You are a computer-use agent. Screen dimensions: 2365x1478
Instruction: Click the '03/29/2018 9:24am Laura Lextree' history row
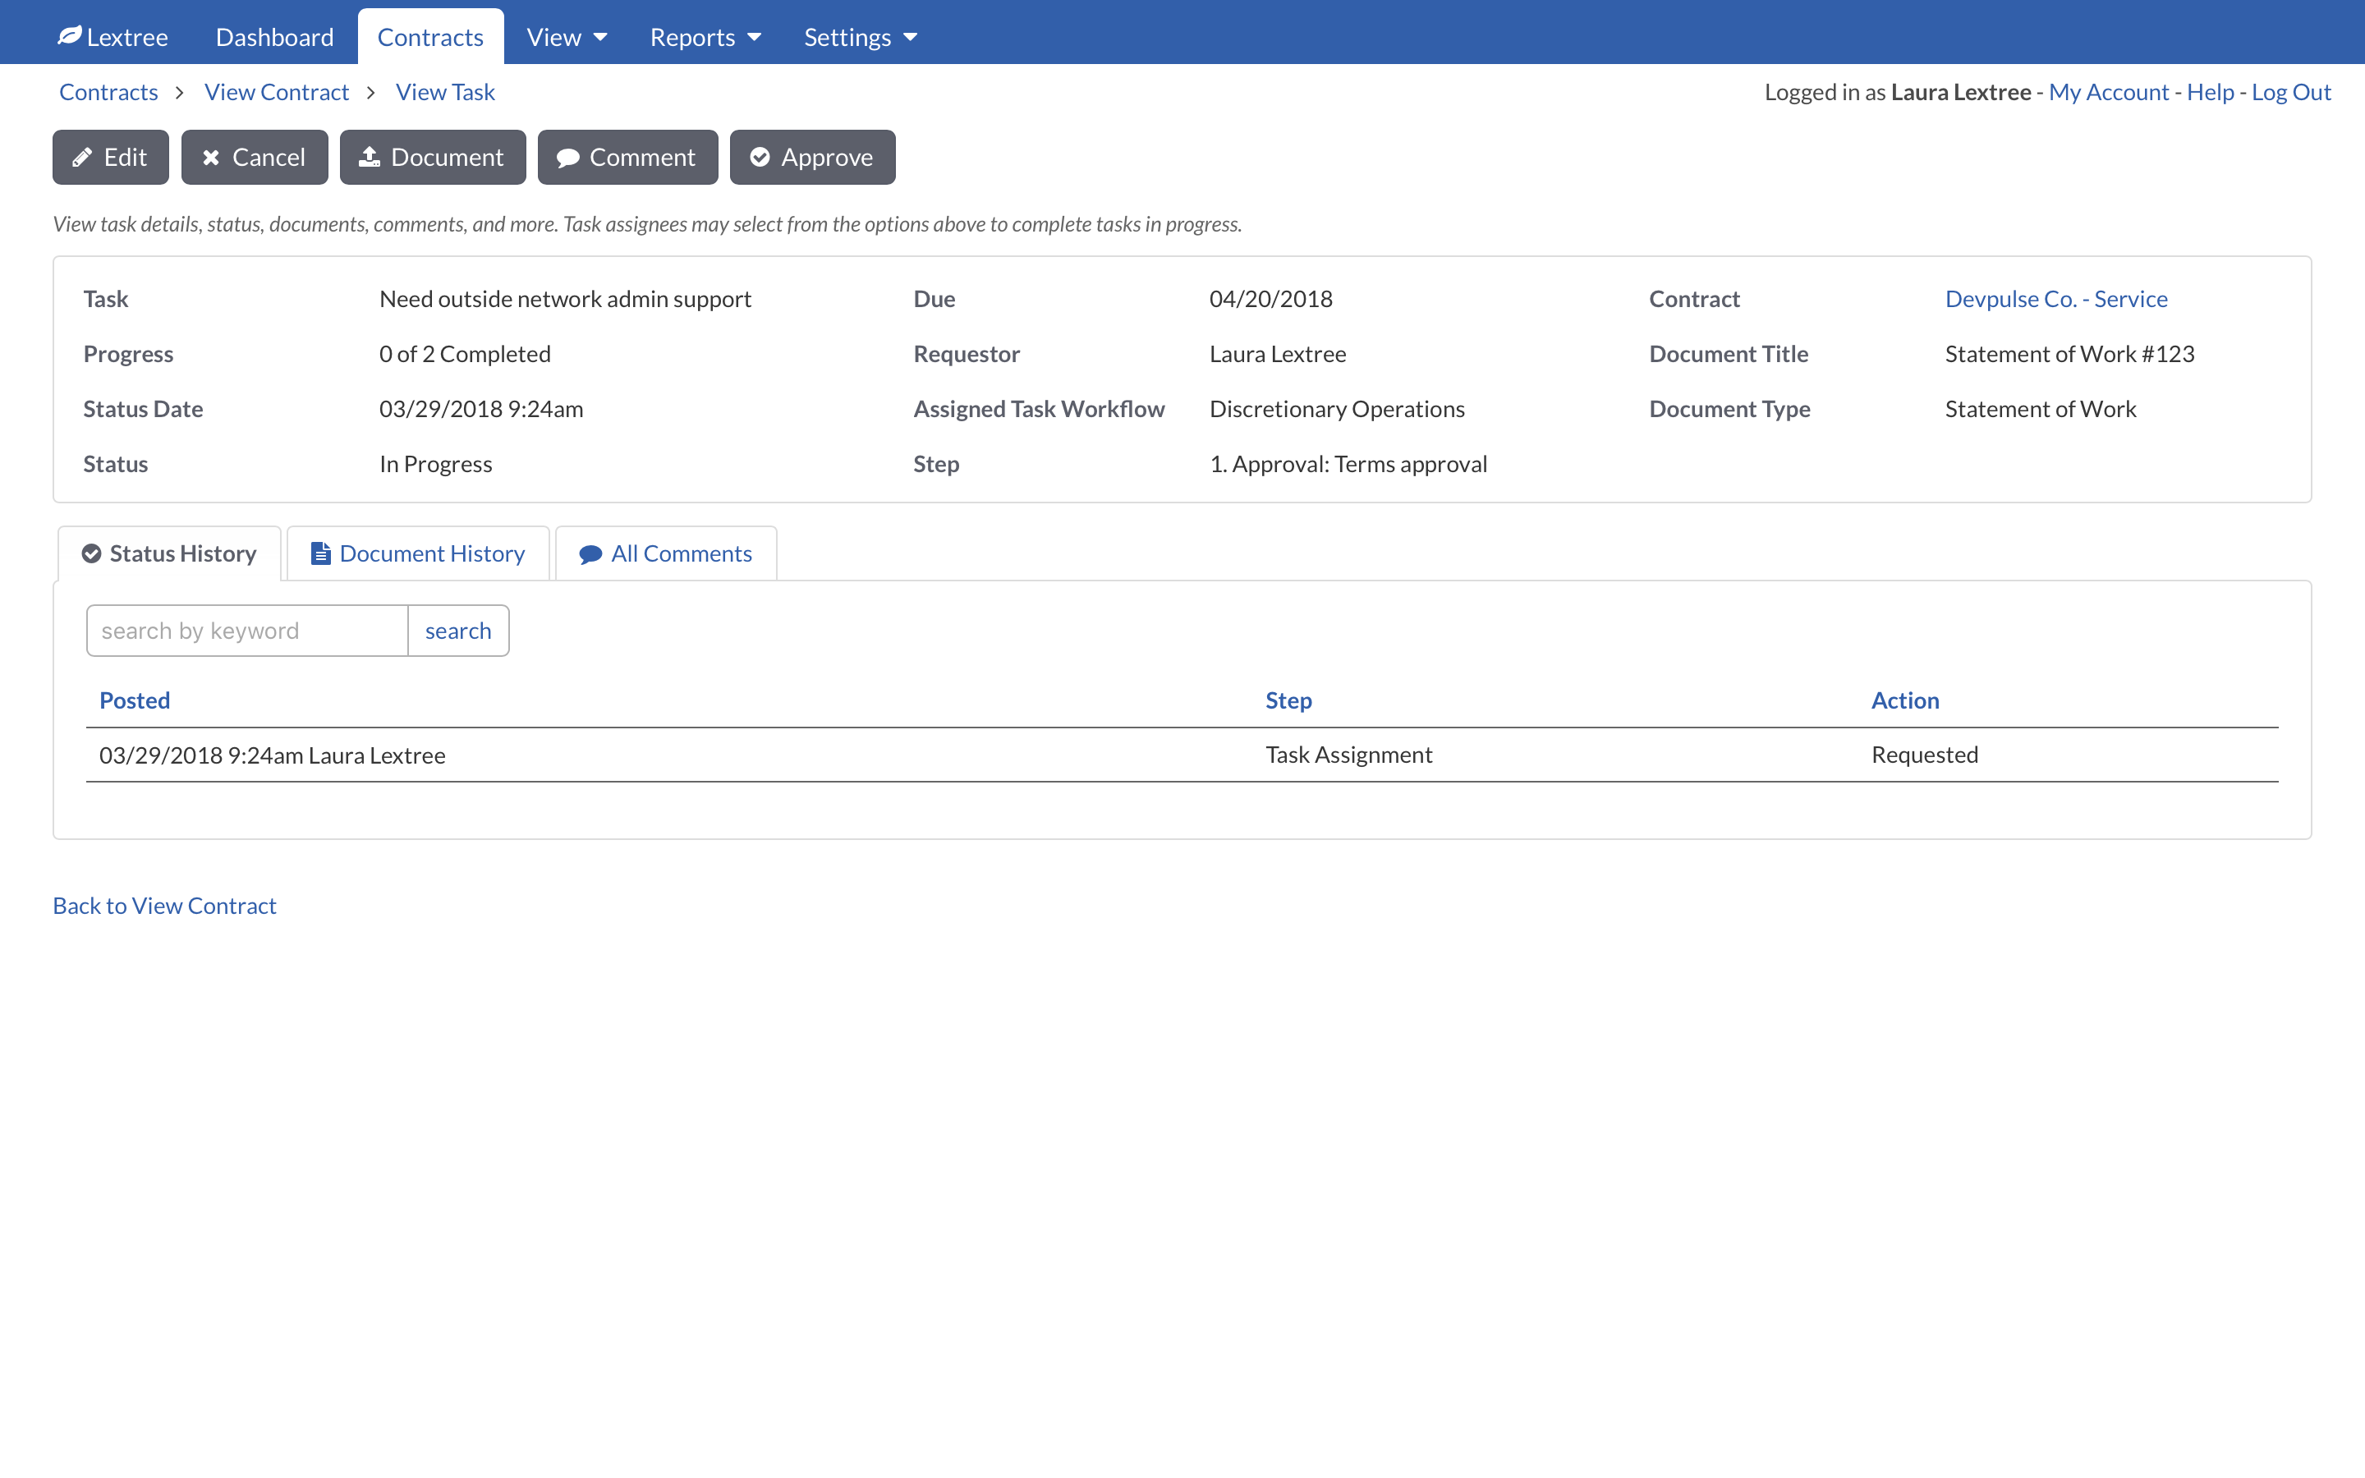pyautogui.click(x=1182, y=755)
